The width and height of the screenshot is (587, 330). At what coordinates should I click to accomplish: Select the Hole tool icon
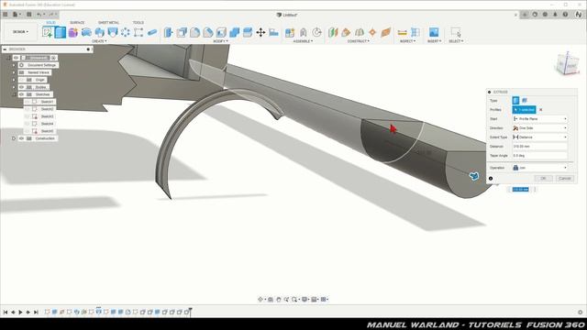click(99, 32)
